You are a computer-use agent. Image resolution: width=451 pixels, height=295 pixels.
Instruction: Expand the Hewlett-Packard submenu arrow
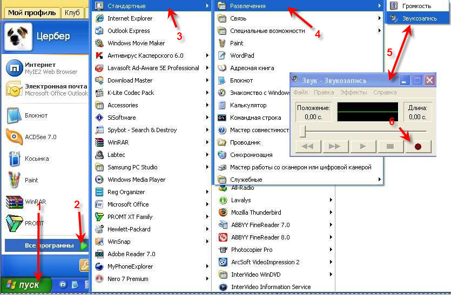pos(207,229)
